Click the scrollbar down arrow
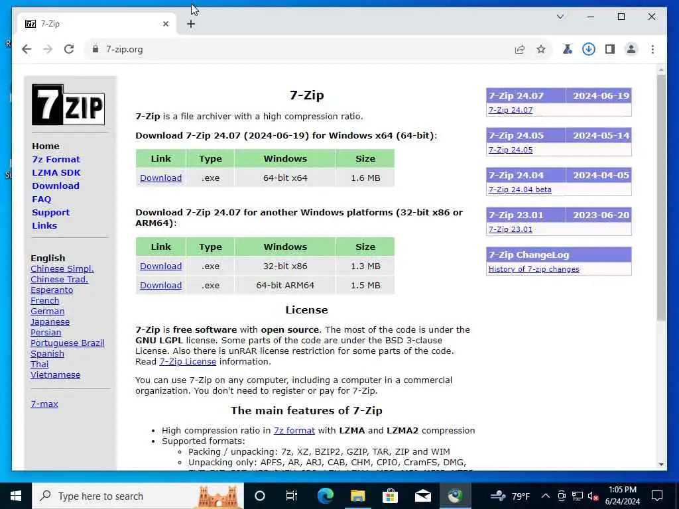The width and height of the screenshot is (679, 509). (661, 465)
